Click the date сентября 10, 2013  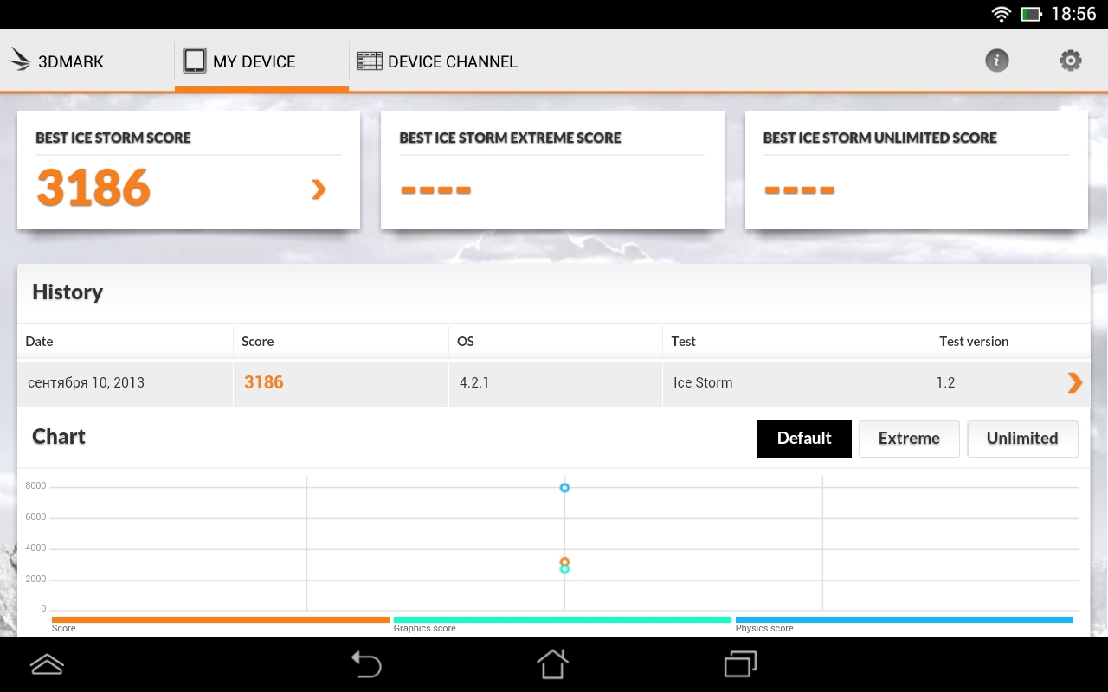tap(86, 382)
